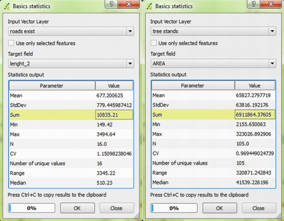Open the AREA target field dropdown
Viewport: 284px width, 221px height.
(273, 63)
